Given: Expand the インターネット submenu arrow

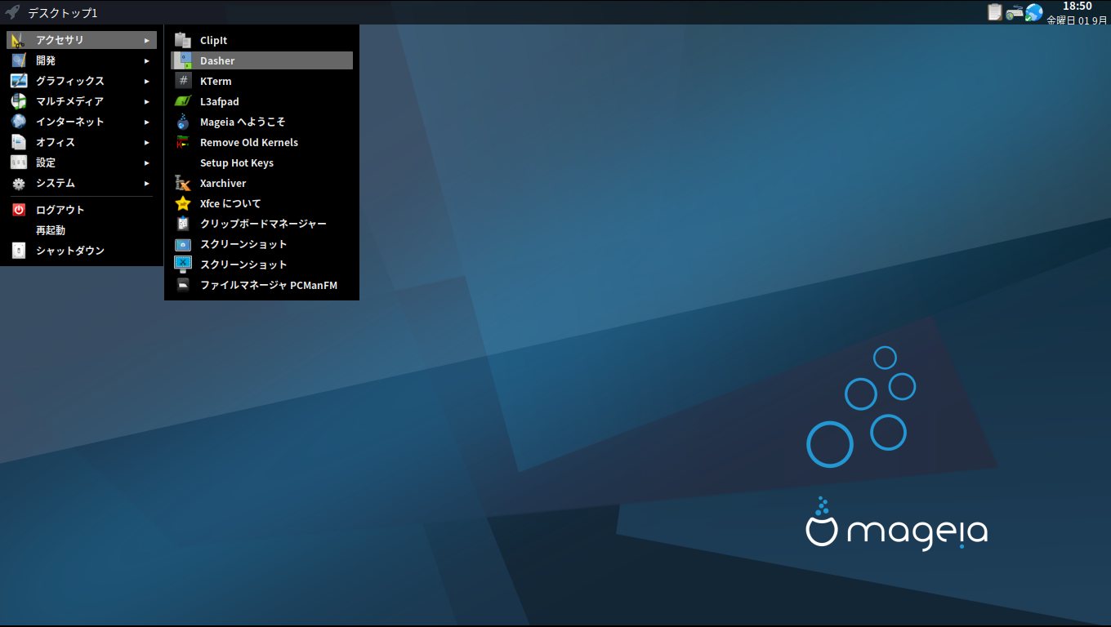Looking at the screenshot, I should click(147, 122).
